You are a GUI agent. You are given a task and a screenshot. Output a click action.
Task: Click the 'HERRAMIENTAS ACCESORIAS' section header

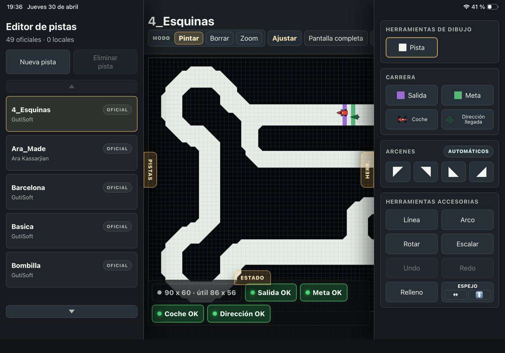(x=432, y=201)
